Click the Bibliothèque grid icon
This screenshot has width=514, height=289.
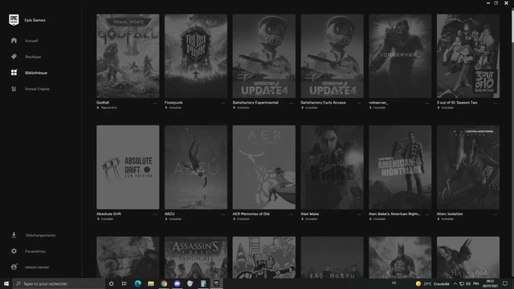(14, 72)
